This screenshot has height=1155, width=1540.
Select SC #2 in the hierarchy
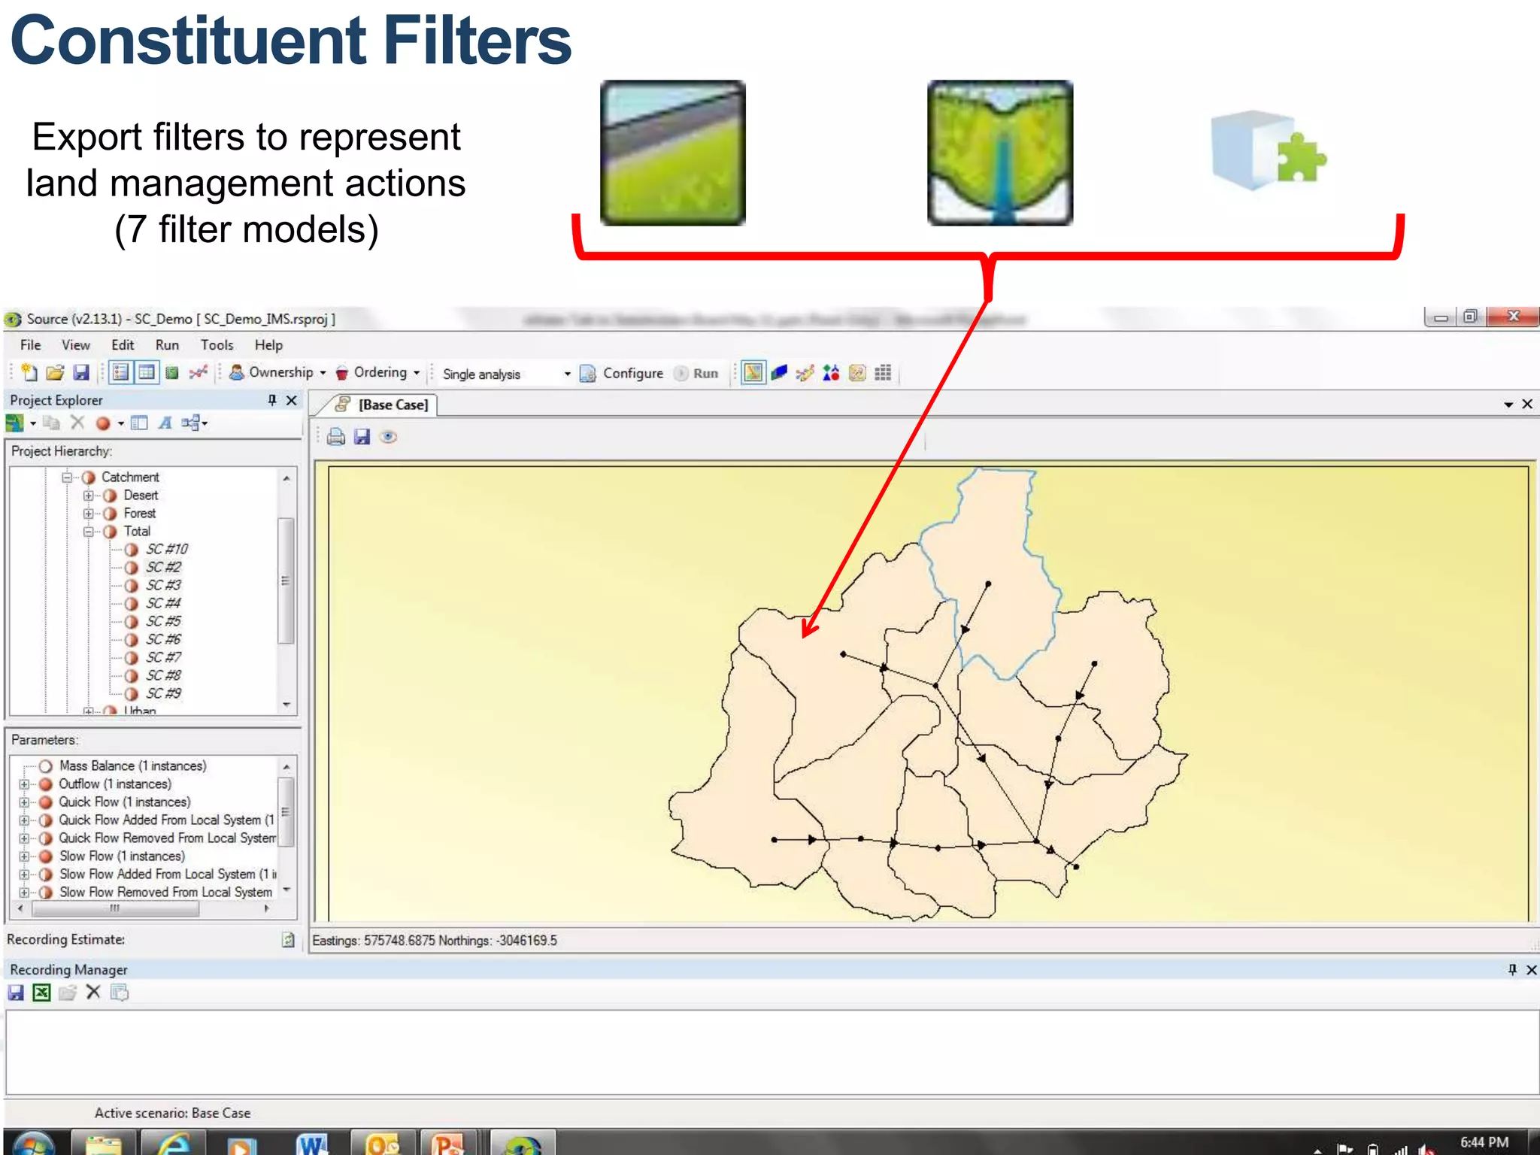[164, 568]
